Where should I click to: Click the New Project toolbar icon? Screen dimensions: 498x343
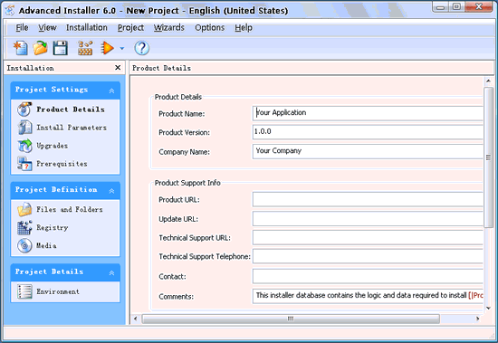[x=21, y=48]
